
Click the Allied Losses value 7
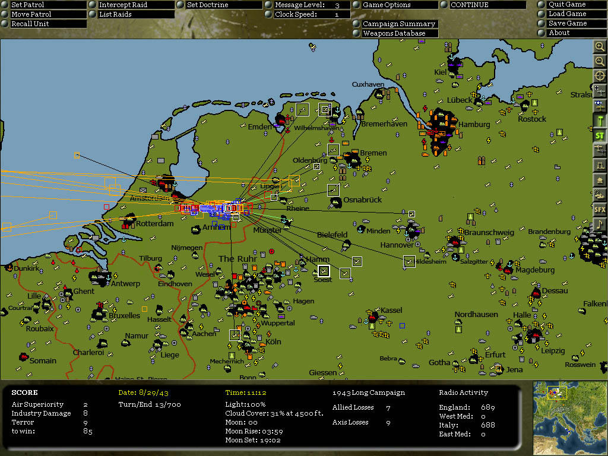pos(388,408)
